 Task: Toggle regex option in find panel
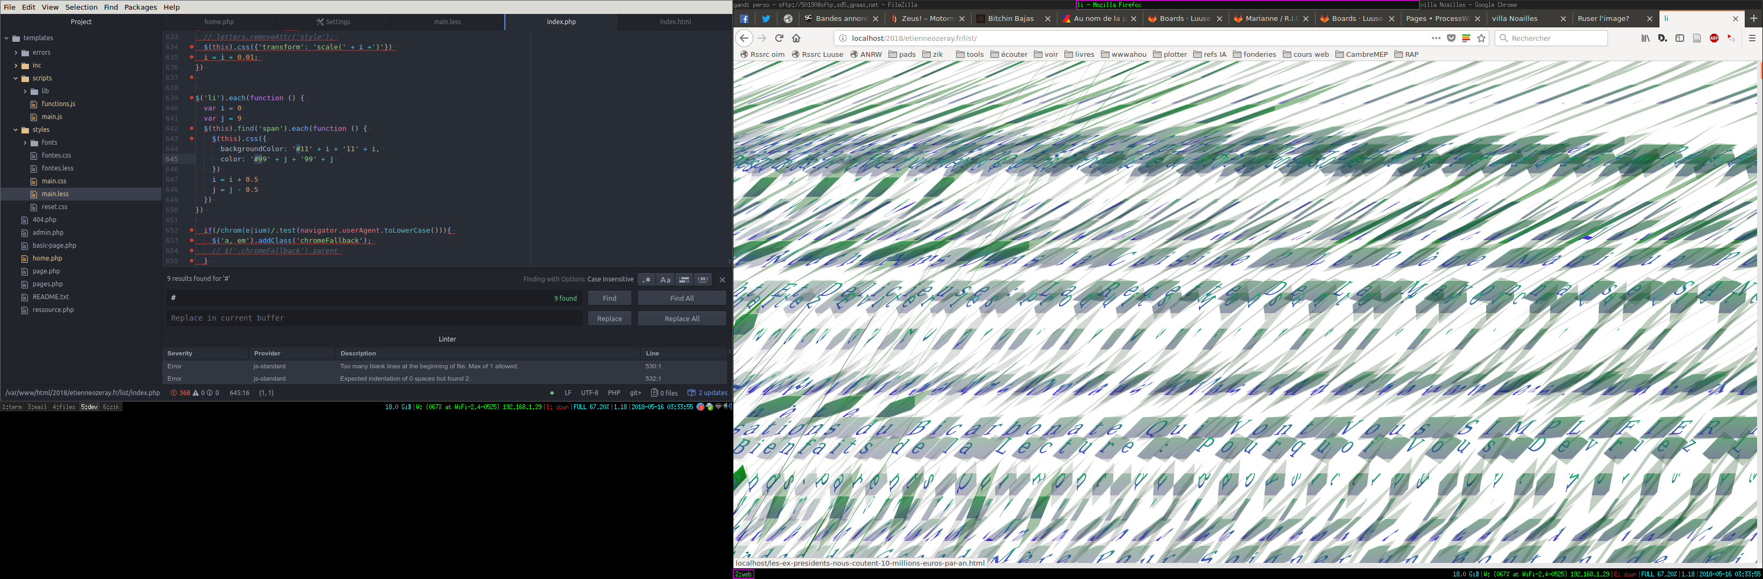[647, 280]
